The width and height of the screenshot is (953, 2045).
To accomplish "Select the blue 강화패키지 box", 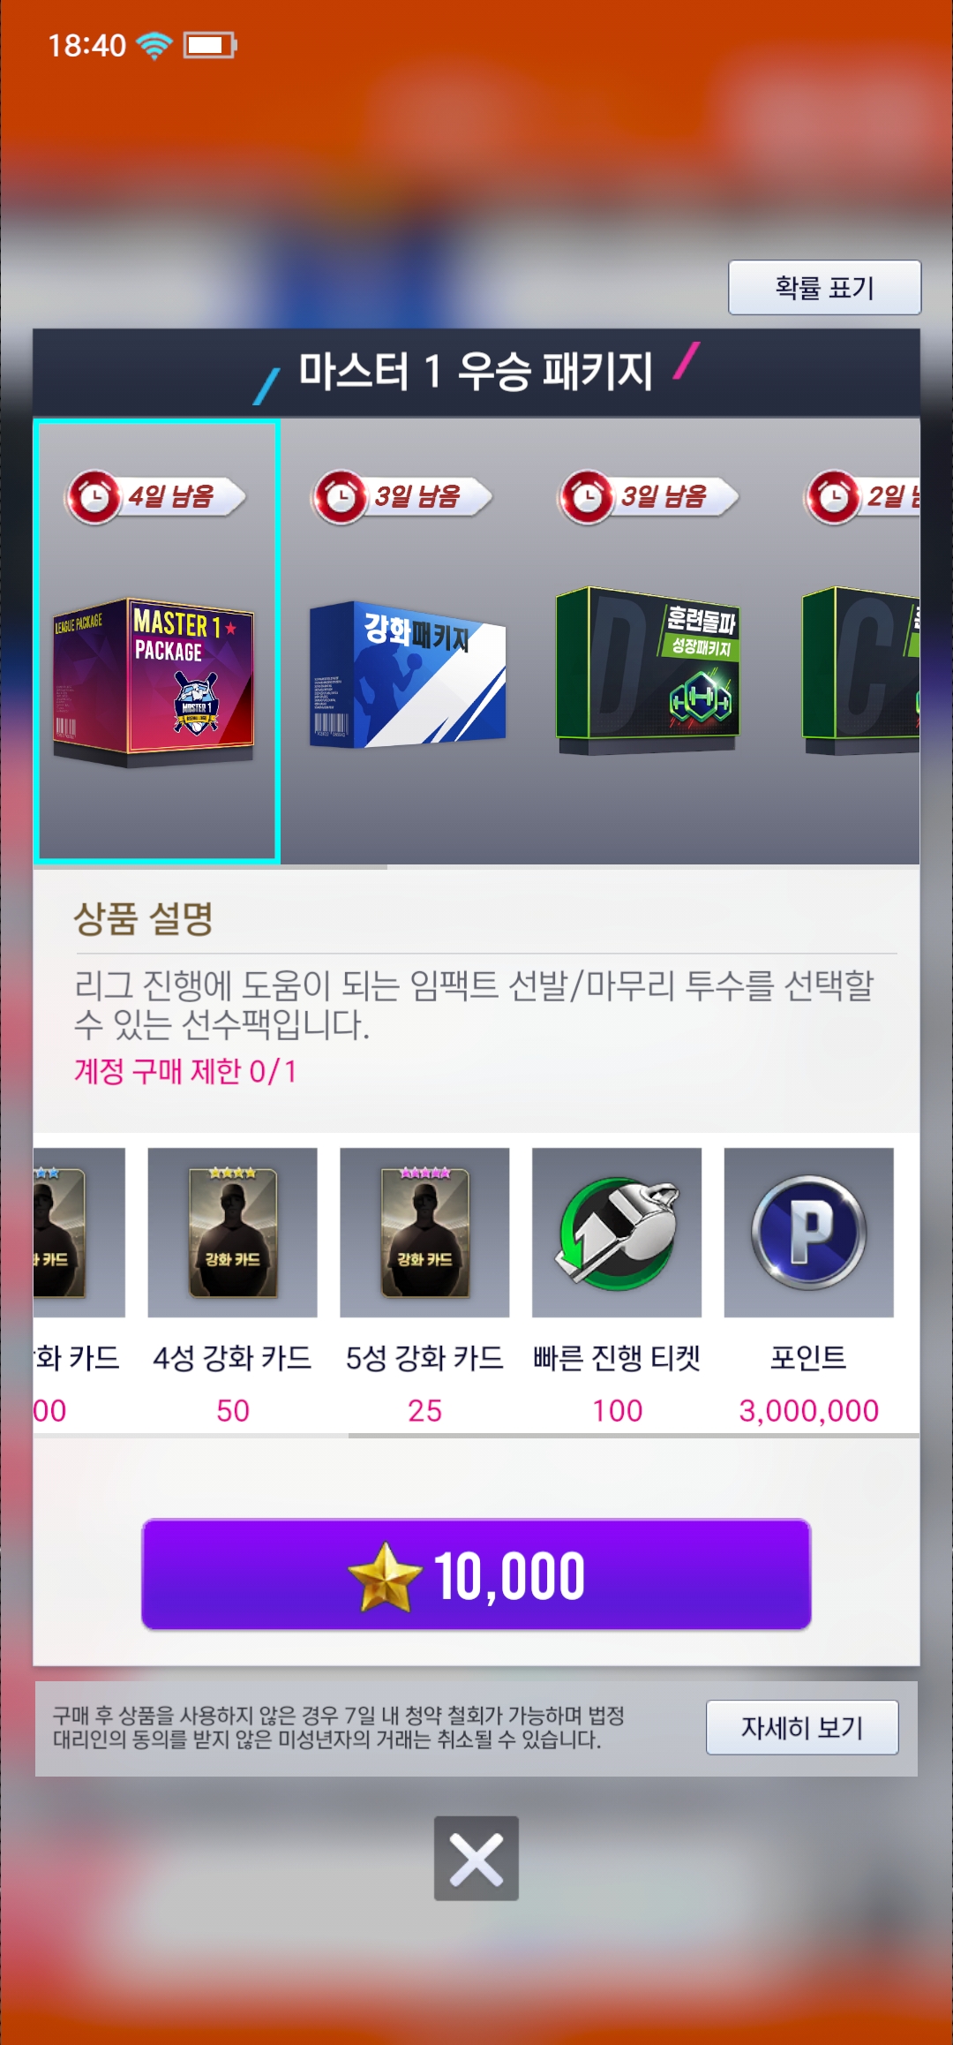I will (x=408, y=675).
